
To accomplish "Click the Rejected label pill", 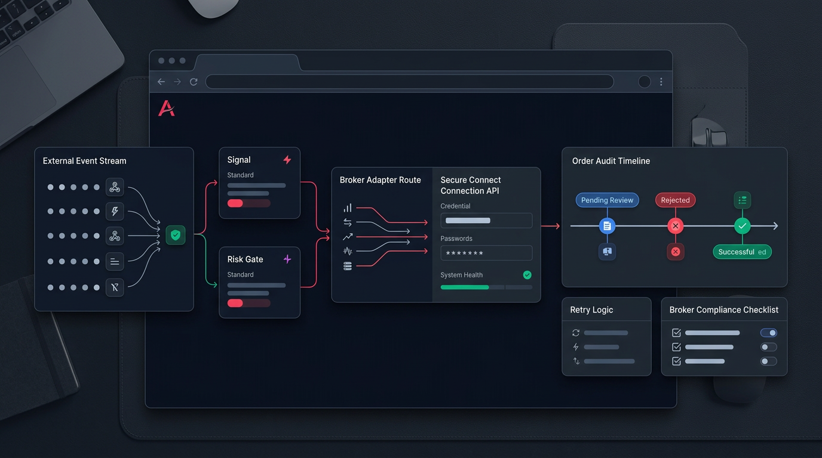I will click(676, 200).
